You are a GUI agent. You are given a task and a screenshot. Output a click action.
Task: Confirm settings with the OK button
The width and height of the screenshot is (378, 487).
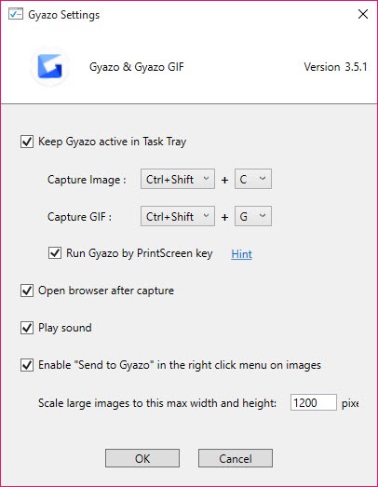pos(142,458)
